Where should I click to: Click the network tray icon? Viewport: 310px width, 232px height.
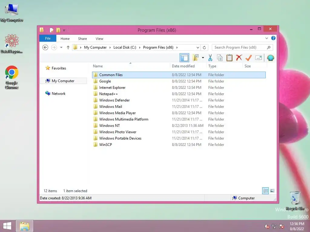click(274, 226)
